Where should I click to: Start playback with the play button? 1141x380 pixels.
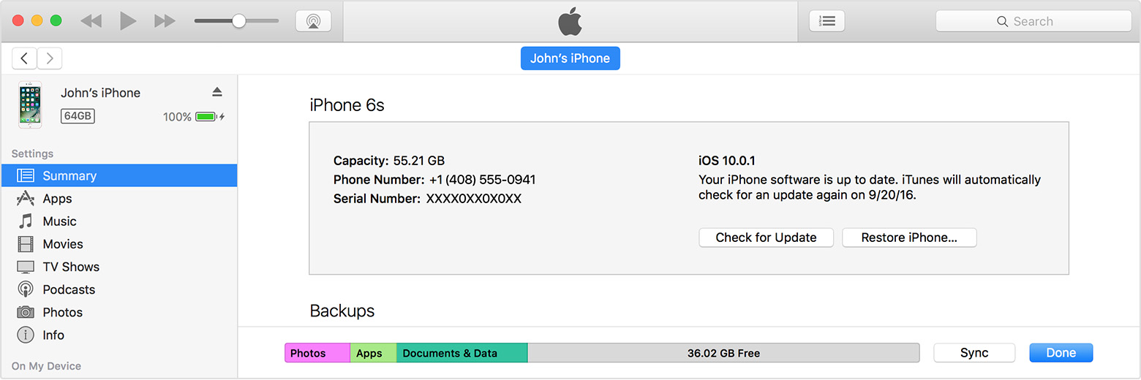128,21
